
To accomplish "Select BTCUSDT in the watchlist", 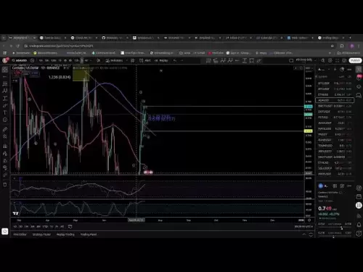I will [x=335, y=88].
